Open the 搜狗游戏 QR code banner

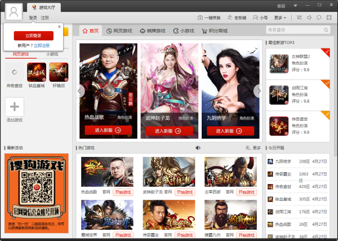pyautogui.click(x=37, y=193)
